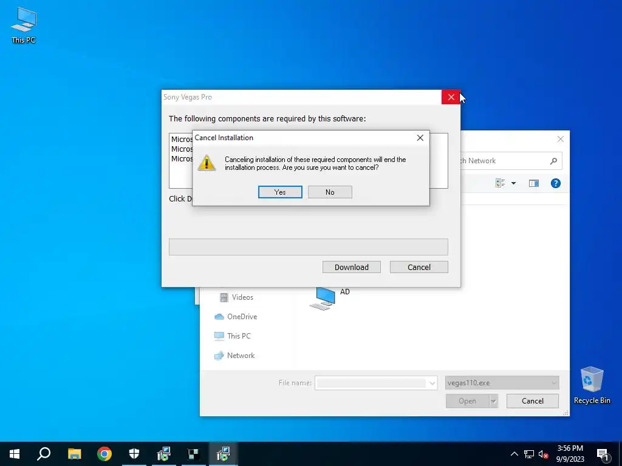Expand the File name dropdown arrow
This screenshot has height=466, width=622.
point(432,383)
